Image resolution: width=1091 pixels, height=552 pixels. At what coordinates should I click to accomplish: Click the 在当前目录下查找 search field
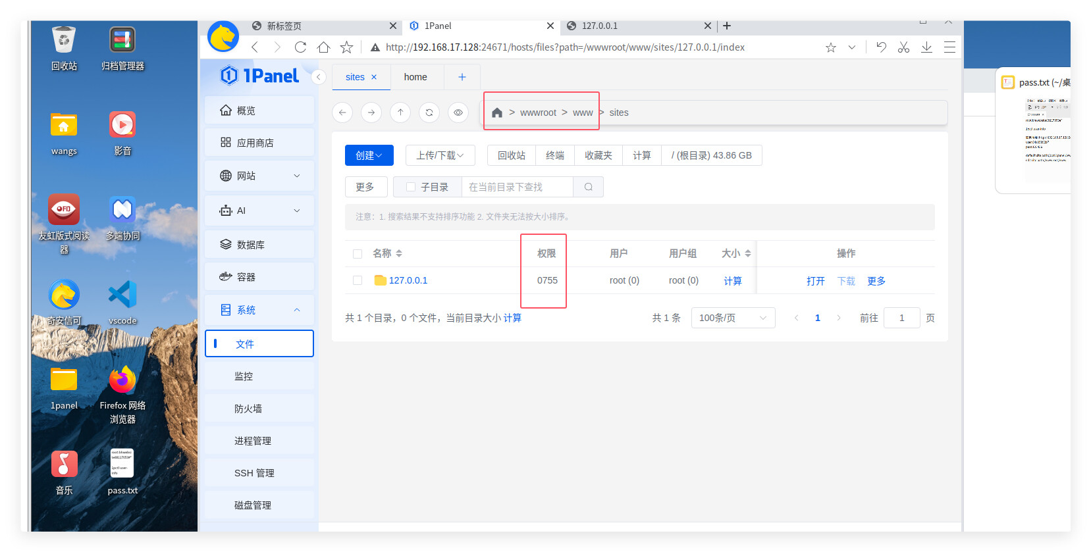517,187
